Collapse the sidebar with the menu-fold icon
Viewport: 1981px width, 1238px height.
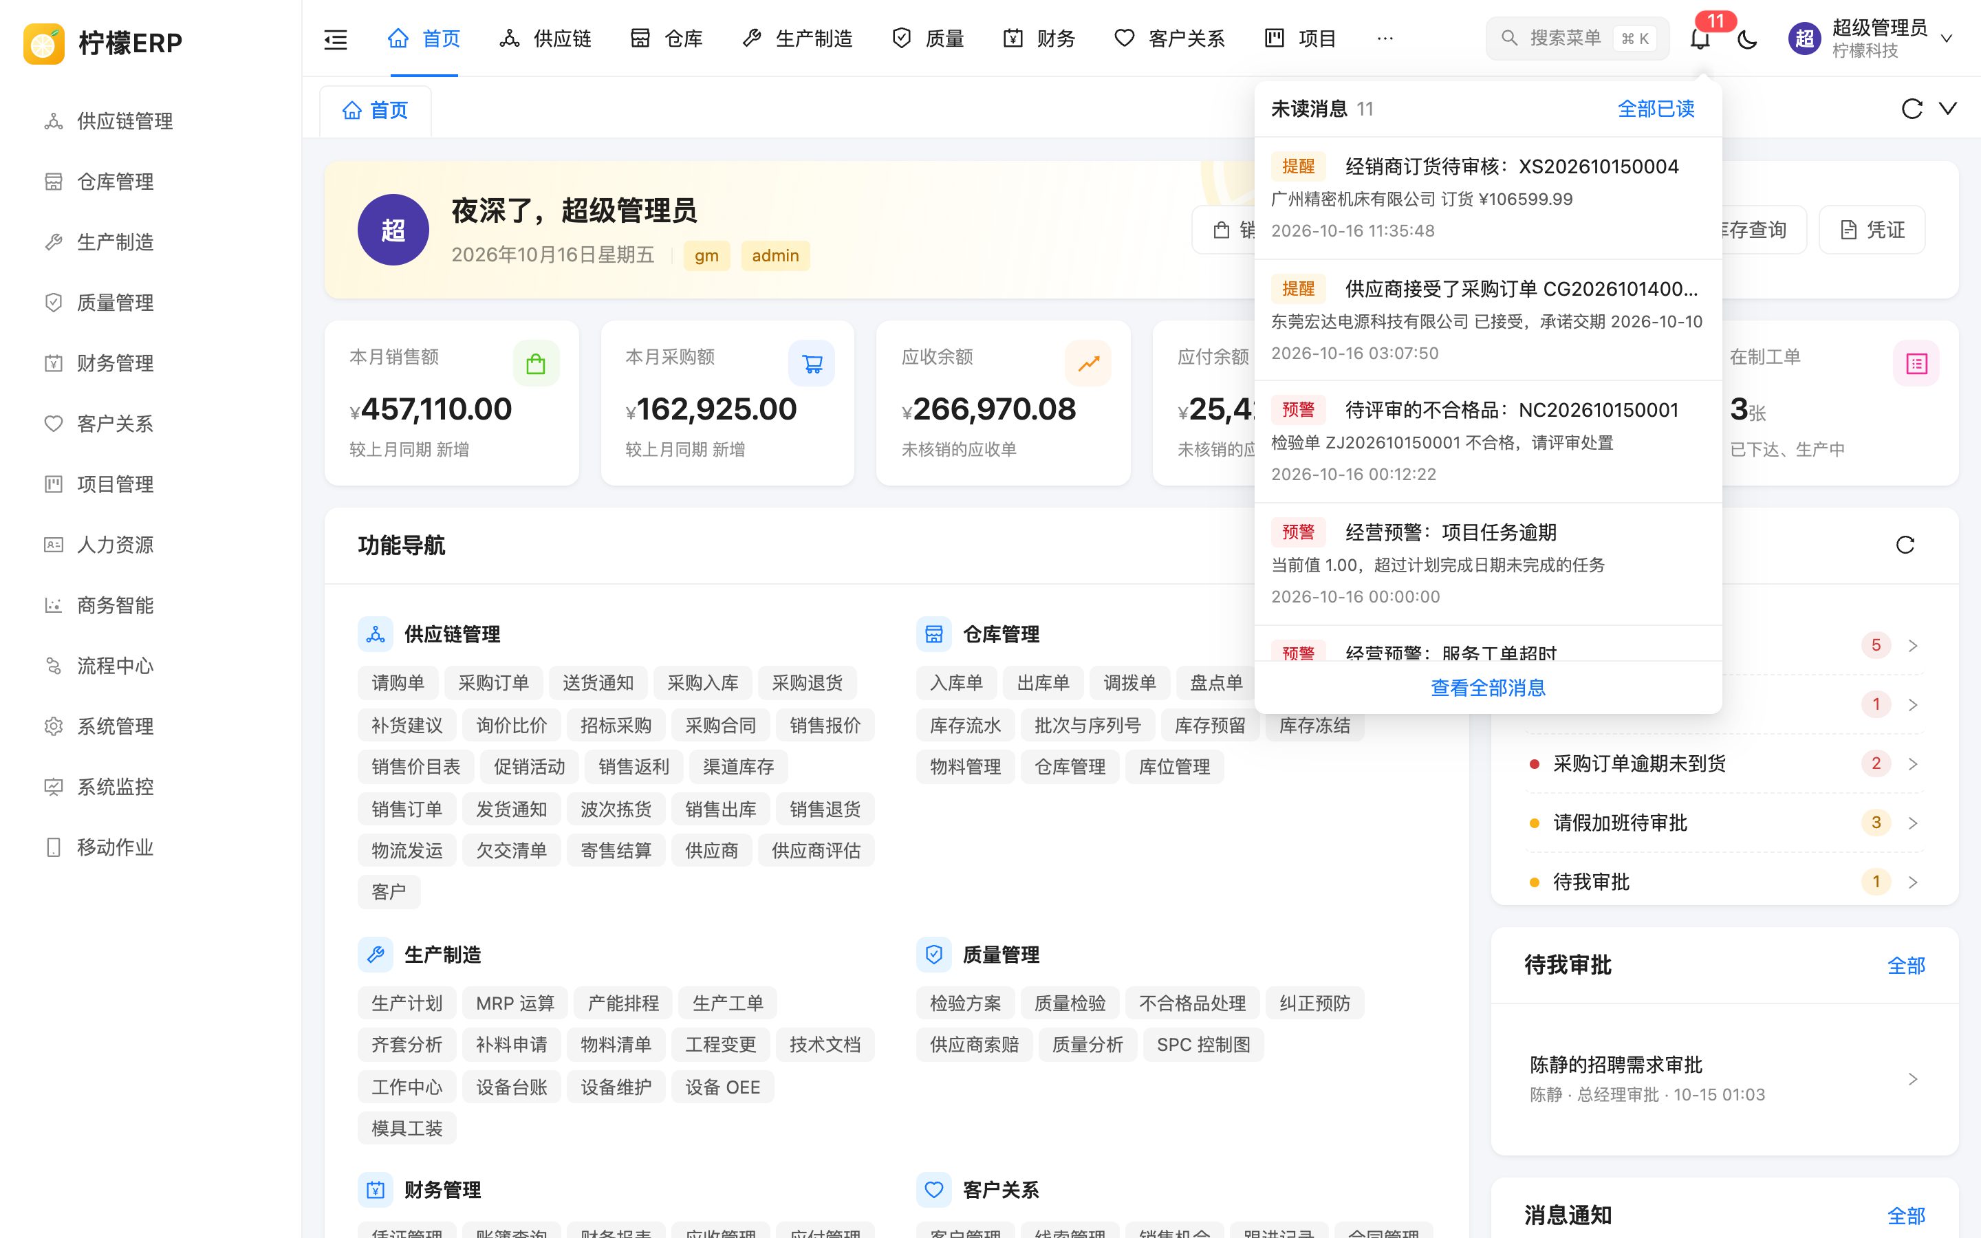(x=336, y=39)
